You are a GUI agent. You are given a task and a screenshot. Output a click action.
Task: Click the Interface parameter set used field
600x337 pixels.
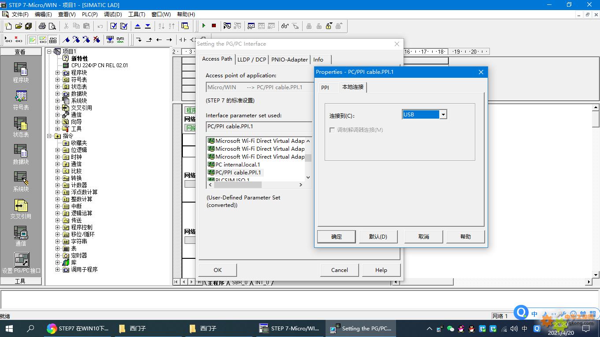point(259,127)
